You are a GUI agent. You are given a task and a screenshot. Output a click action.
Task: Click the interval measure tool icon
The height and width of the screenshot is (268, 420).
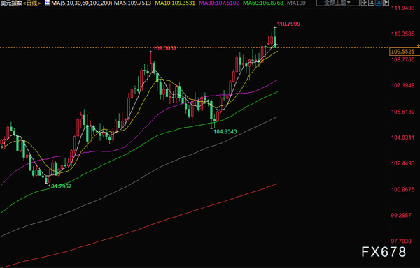[x=372, y=3]
